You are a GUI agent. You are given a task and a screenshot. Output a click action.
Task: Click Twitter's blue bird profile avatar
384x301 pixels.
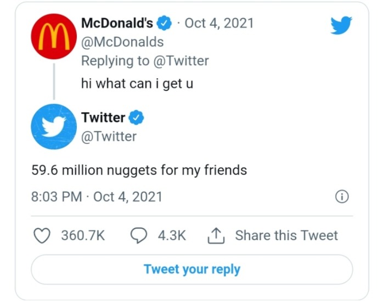click(53, 126)
